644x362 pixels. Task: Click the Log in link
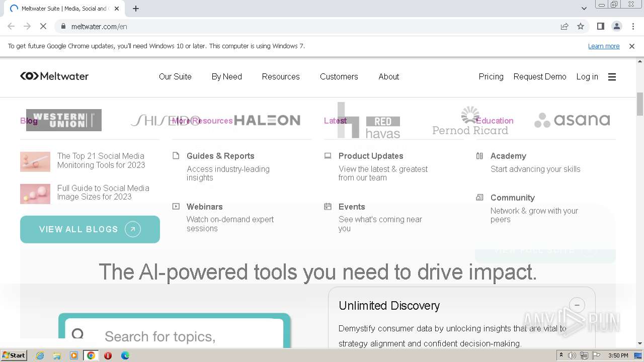coord(587,76)
